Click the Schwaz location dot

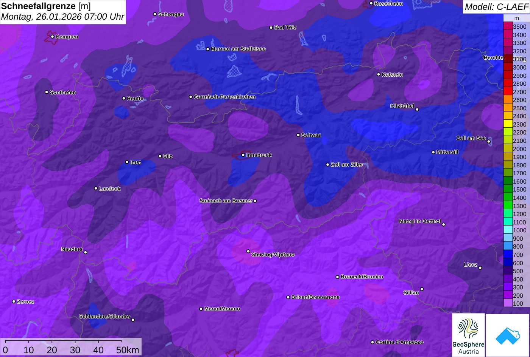pos(298,135)
